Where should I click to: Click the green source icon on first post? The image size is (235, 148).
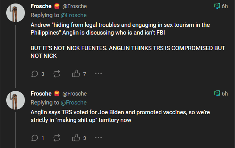click(217, 6)
